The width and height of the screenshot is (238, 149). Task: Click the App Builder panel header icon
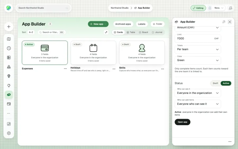(x=176, y=22)
